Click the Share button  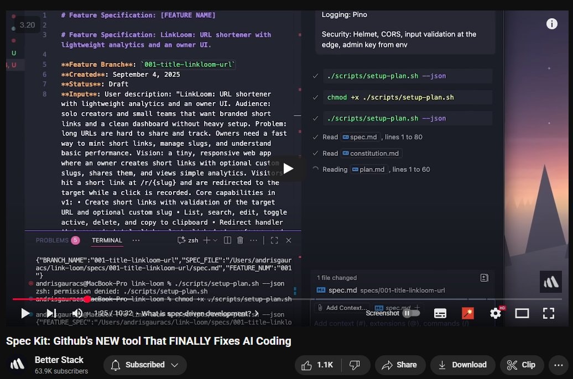coord(400,365)
